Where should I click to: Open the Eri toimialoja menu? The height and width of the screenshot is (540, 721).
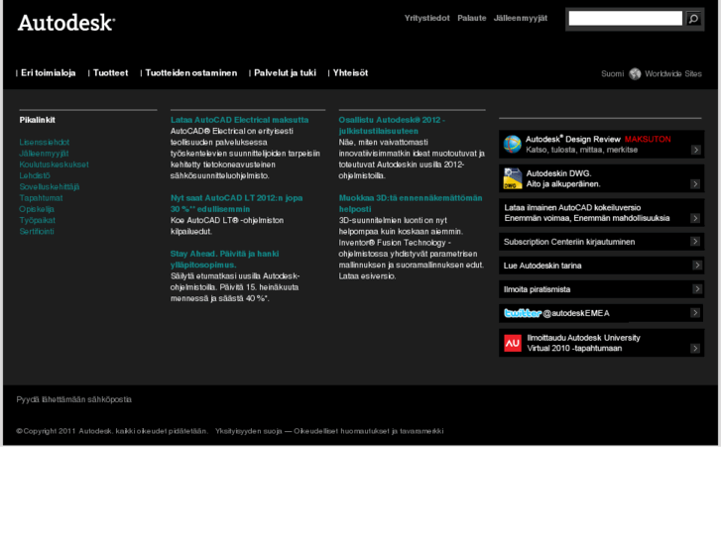coord(49,73)
